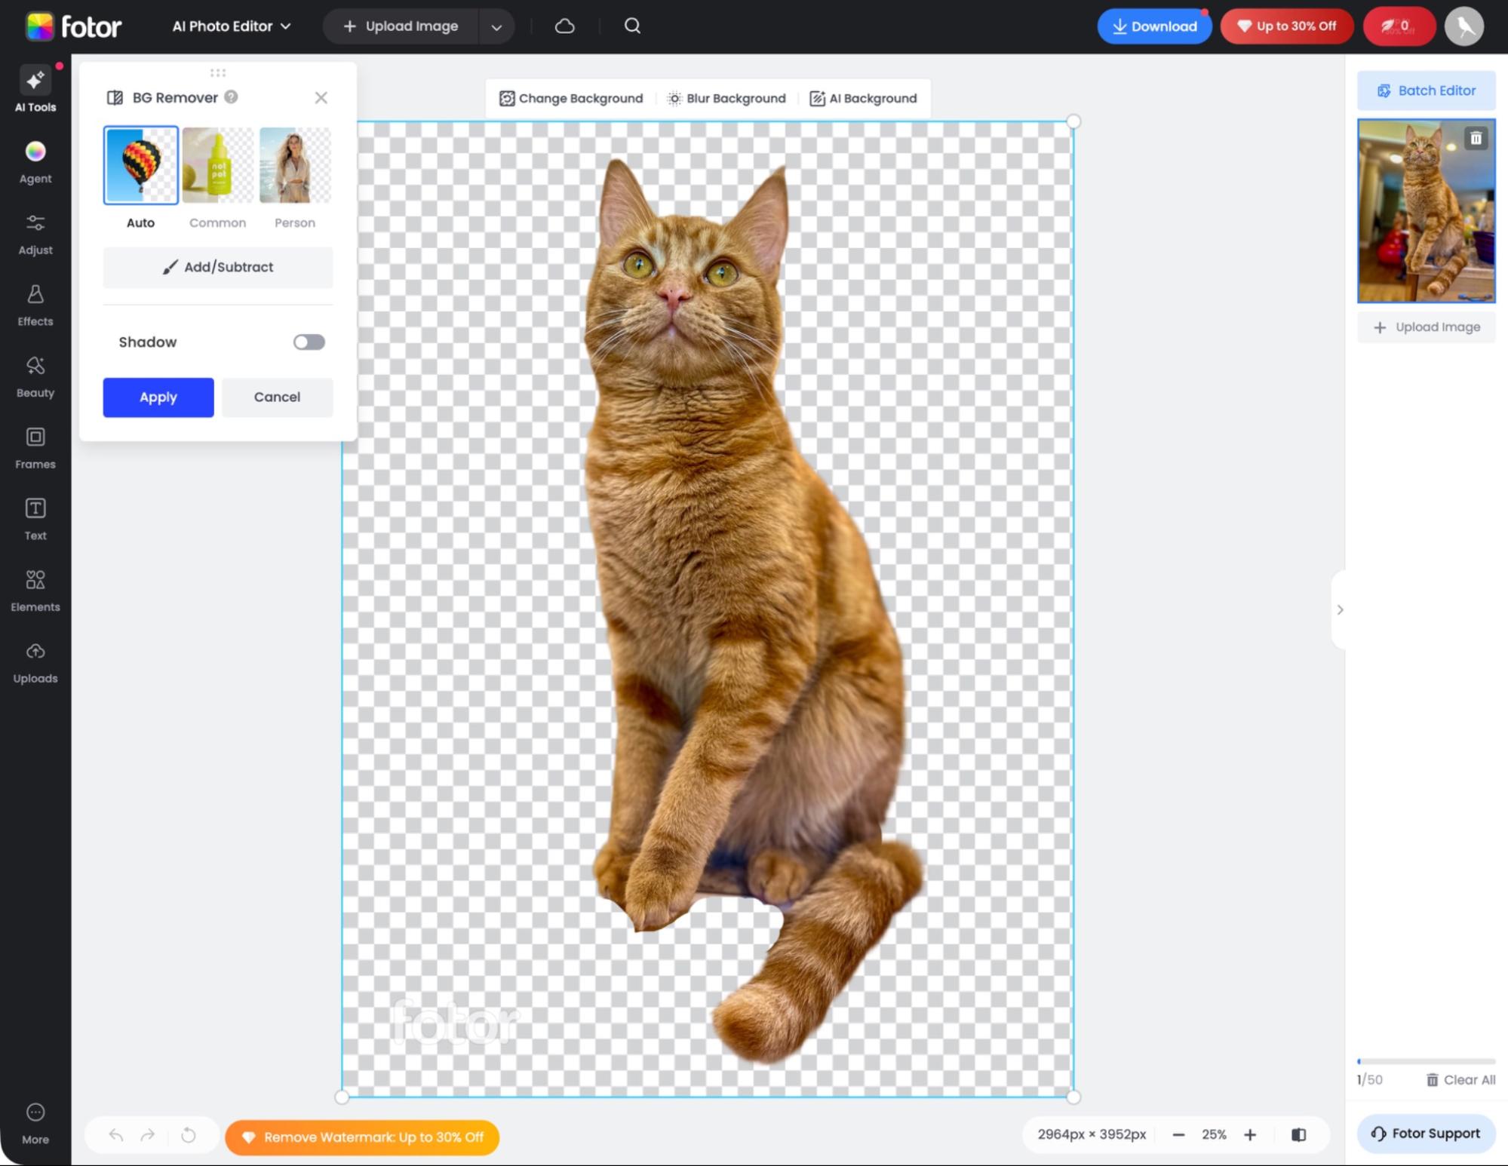Open the AI Photo Editor dropdown
Viewport: 1508px width, 1166px height.
click(x=231, y=26)
